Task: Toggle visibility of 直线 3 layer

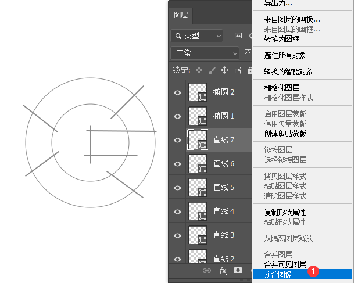Action: coord(177,235)
